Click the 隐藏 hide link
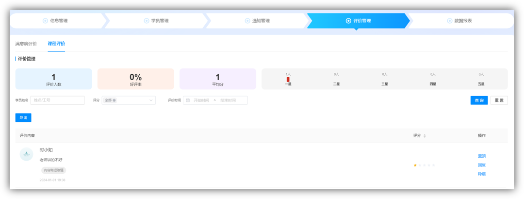524x199 pixels. tap(482, 174)
